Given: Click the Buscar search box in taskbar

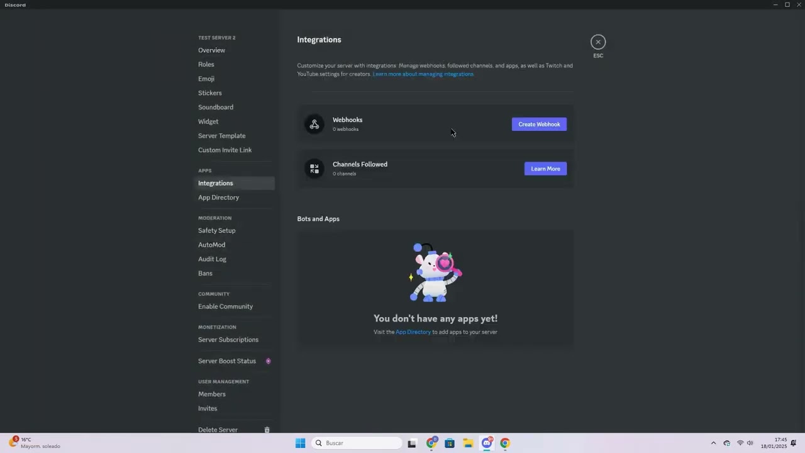Looking at the screenshot, I should (357, 443).
